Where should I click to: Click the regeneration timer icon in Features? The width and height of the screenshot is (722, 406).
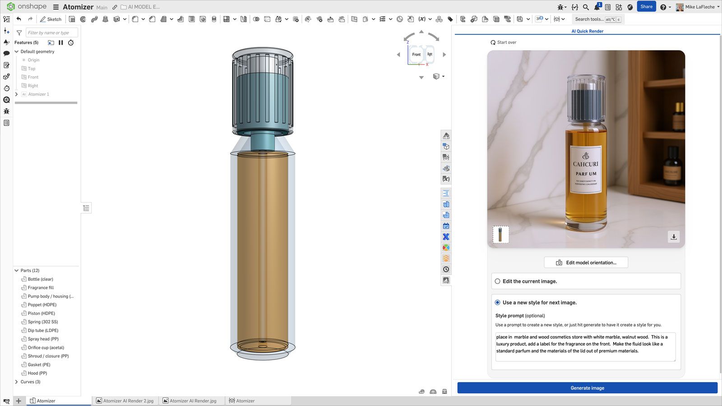tap(71, 42)
